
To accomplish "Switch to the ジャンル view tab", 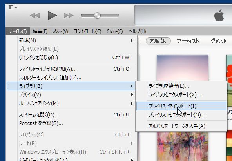I will [218, 41].
